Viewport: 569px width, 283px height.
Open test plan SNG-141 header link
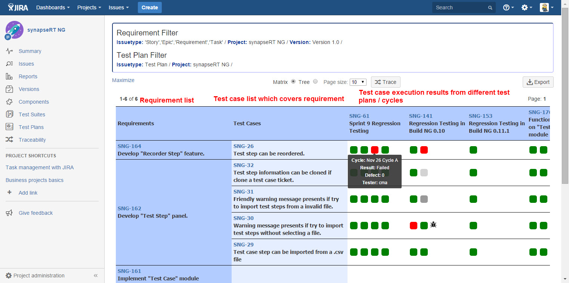(421, 116)
